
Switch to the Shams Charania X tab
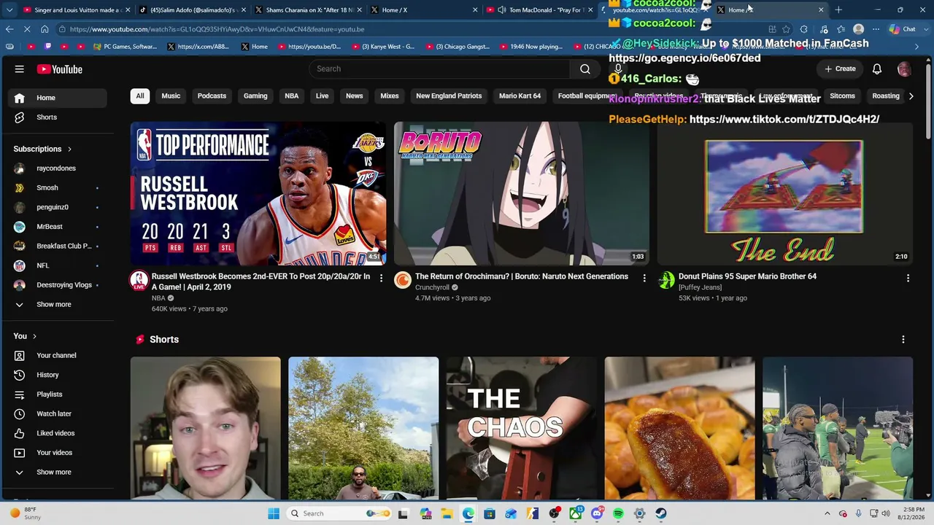coord(306,10)
